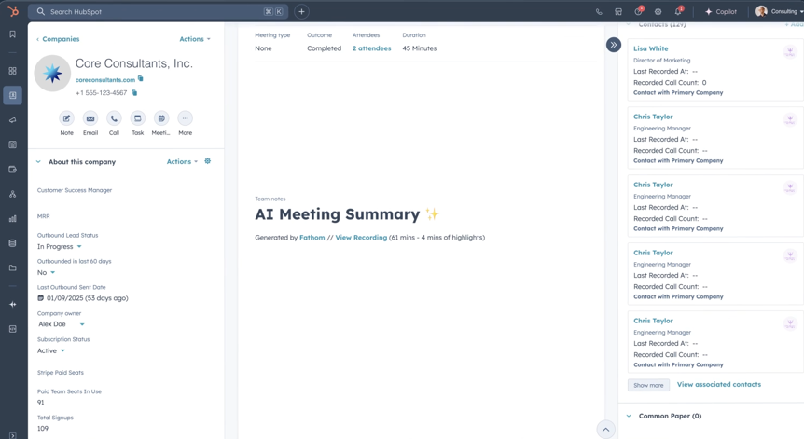Viewport: 804px width, 439px height.
Task: Open the marketplace icon in top bar
Action: coord(618,11)
